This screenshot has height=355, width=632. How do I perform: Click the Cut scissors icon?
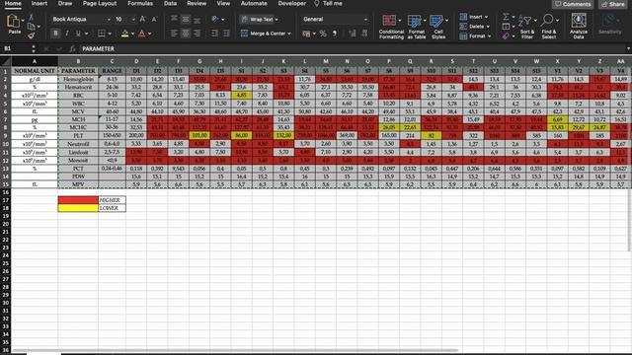[31, 18]
